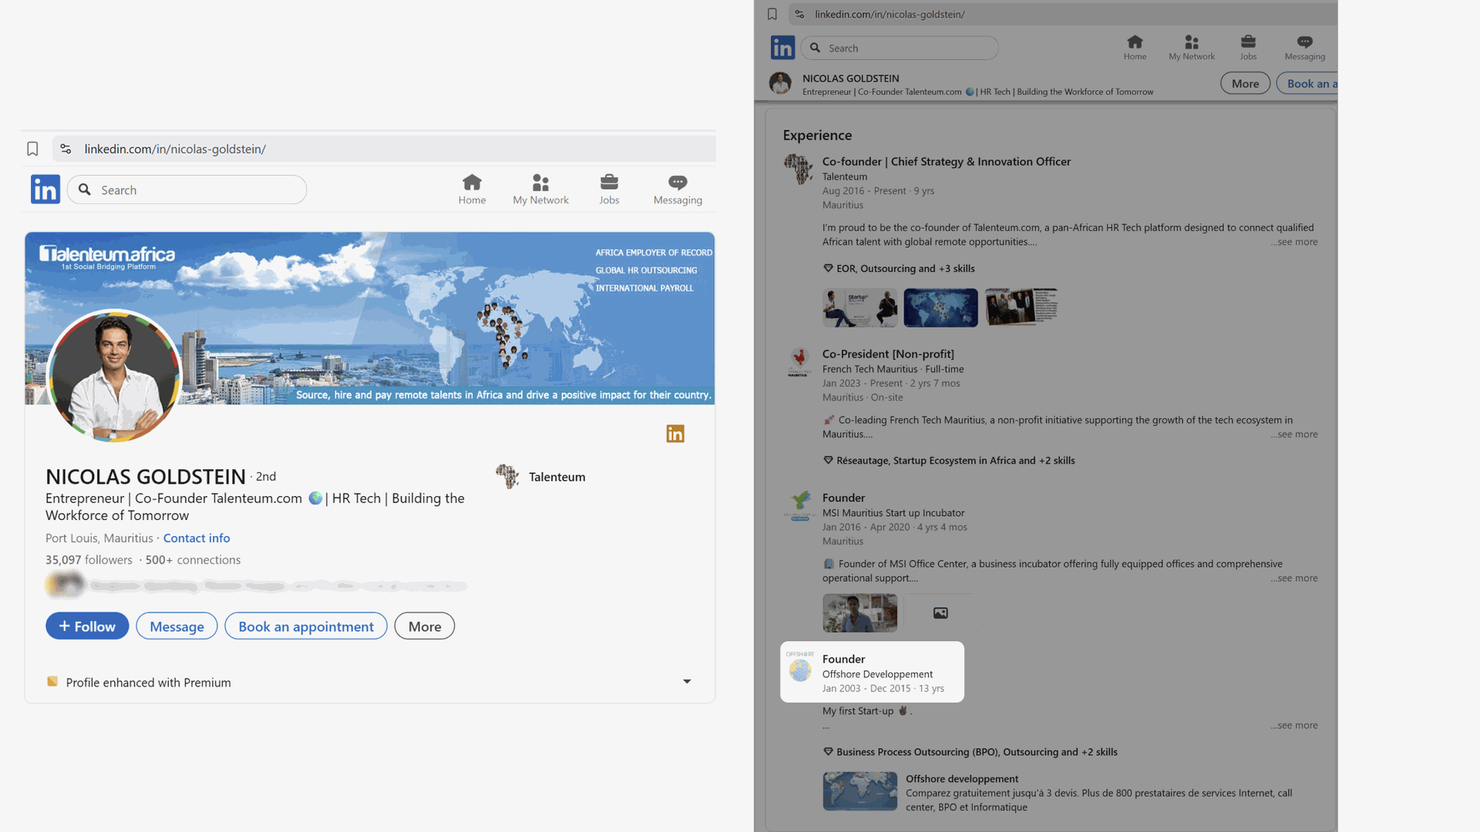
Task: Open site settings icon in the right address bar
Action: [799, 14]
